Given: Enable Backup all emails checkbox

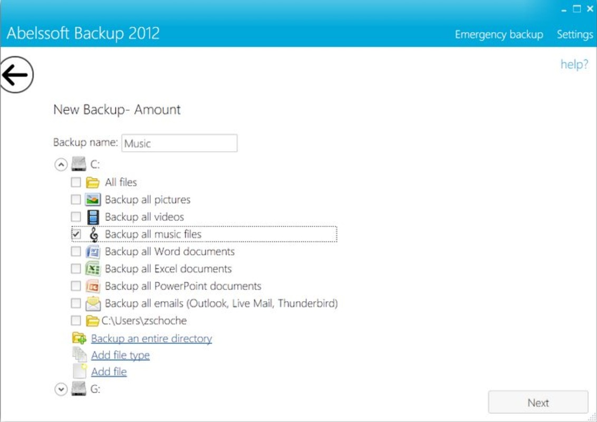Looking at the screenshot, I should point(76,303).
